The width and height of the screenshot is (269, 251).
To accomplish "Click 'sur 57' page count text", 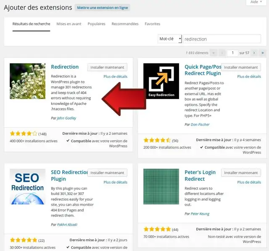I will tap(244, 53).
